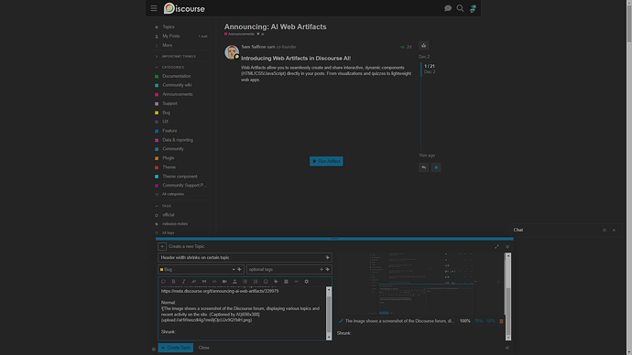Screen dimensions: 632x355
Task: Delete image using red trash icon
Action: [x=501, y=321]
